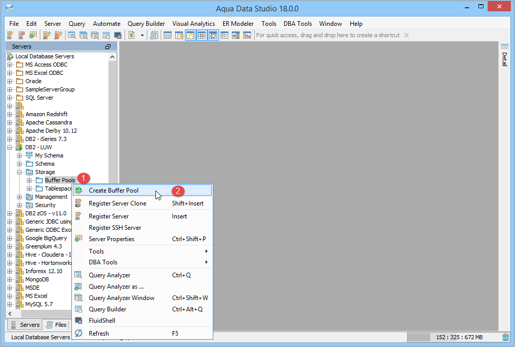Open Server Properties from the toolbar grid icon
The image size is (515, 347).
33,35
